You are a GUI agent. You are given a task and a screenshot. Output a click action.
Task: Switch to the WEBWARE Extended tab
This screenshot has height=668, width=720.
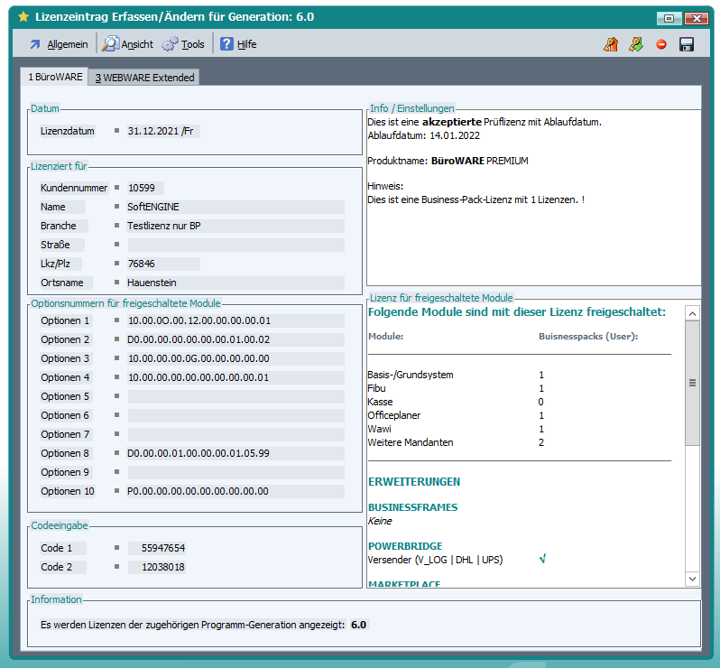pyautogui.click(x=145, y=78)
